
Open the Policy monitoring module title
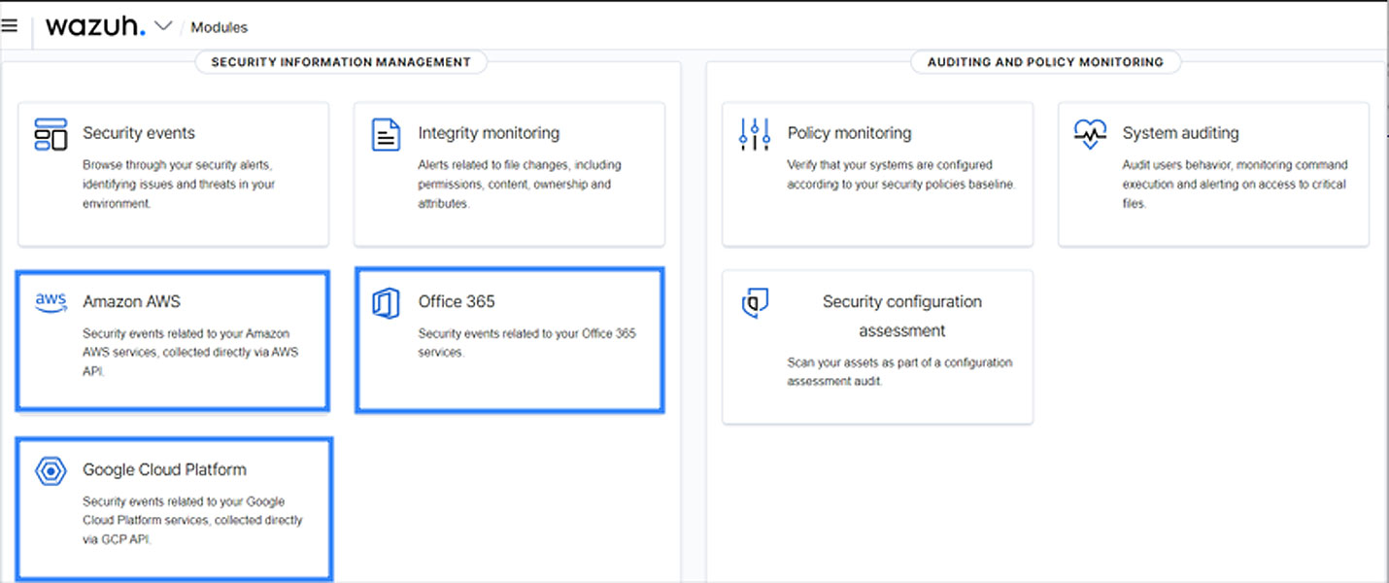tap(849, 133)
